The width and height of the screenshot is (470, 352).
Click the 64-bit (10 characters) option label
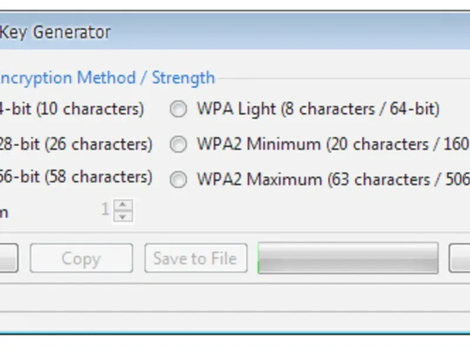(x=72, y=109)
